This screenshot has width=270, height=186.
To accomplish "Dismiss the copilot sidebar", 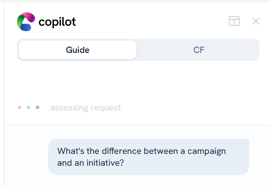I will [x=256, y=21].
